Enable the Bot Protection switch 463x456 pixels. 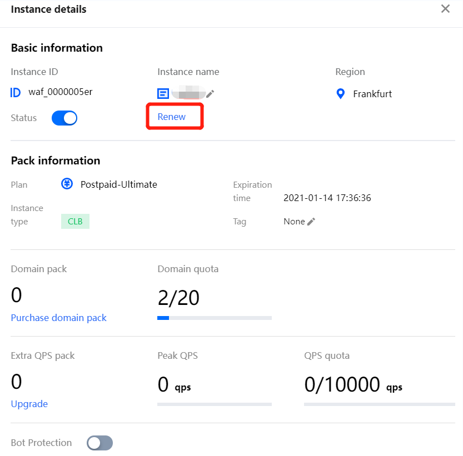coord(100,443)
